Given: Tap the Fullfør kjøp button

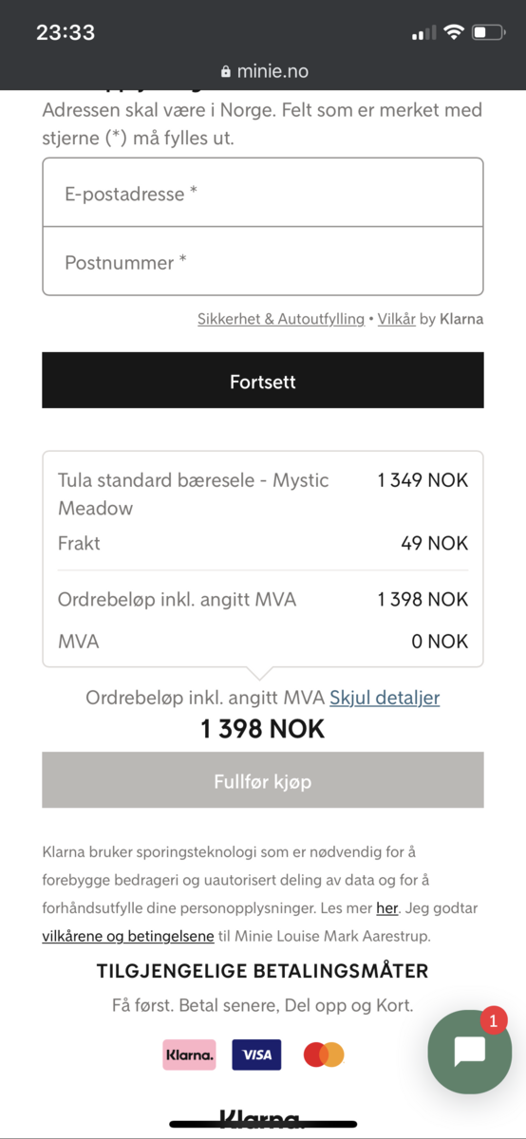Looking at the screenshot, I should 263,781.
